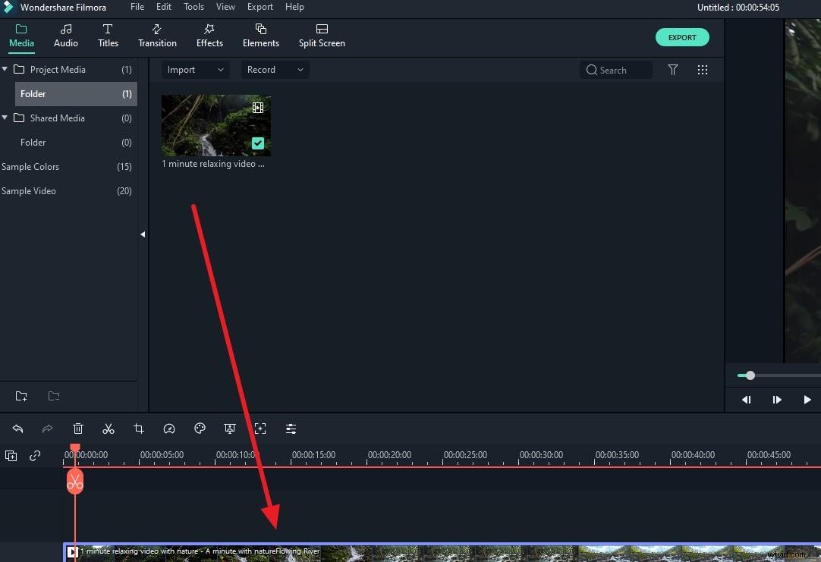Open the Render Preview adjust settings icon
Image resolution: width=821 pixels, height=562 pixels.
pyautogui.click(x=291, y=429)
